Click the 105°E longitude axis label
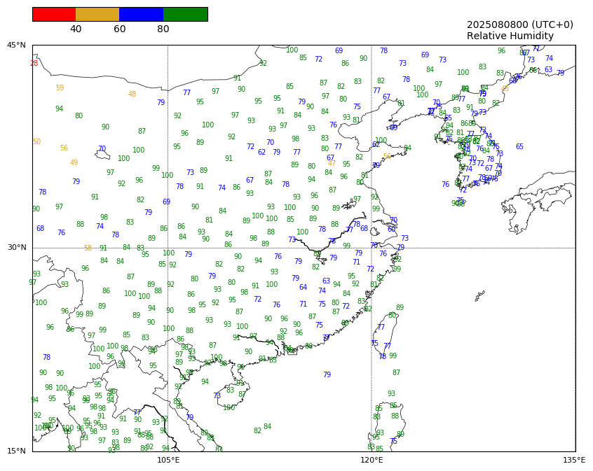The image size is (593, 471). 168,460
